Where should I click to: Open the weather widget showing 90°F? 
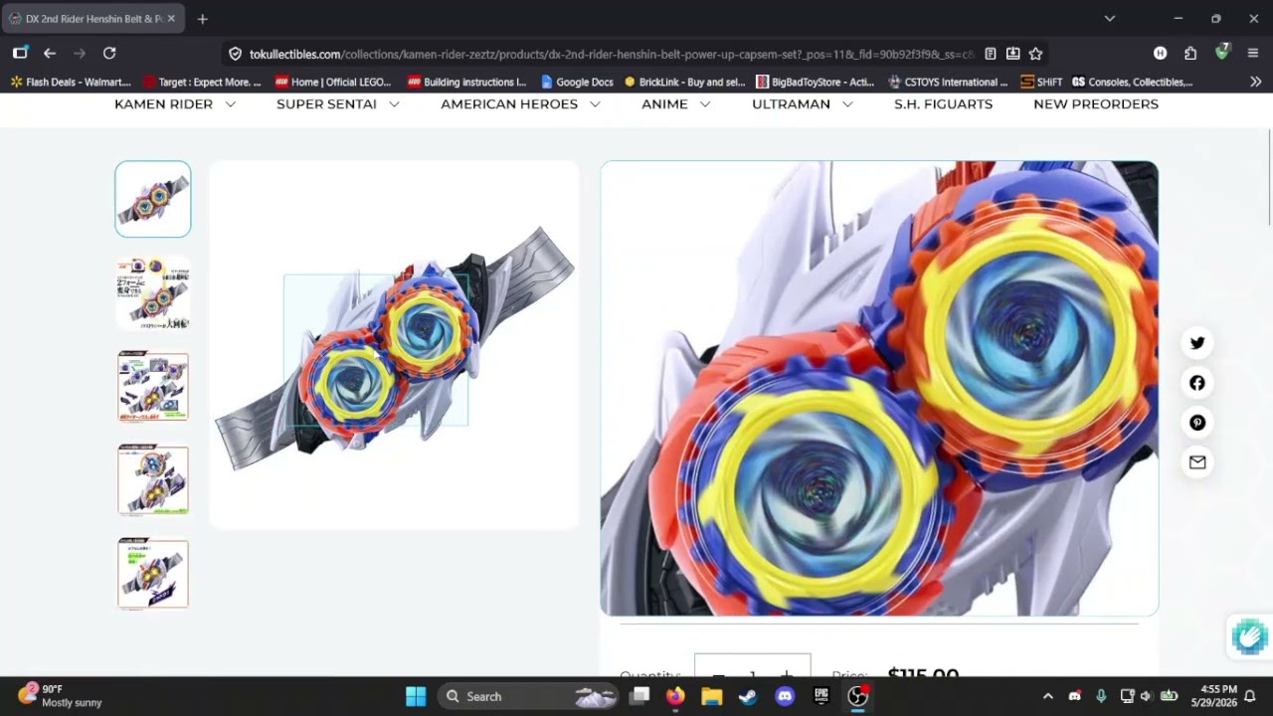click(x=60, y=696)
